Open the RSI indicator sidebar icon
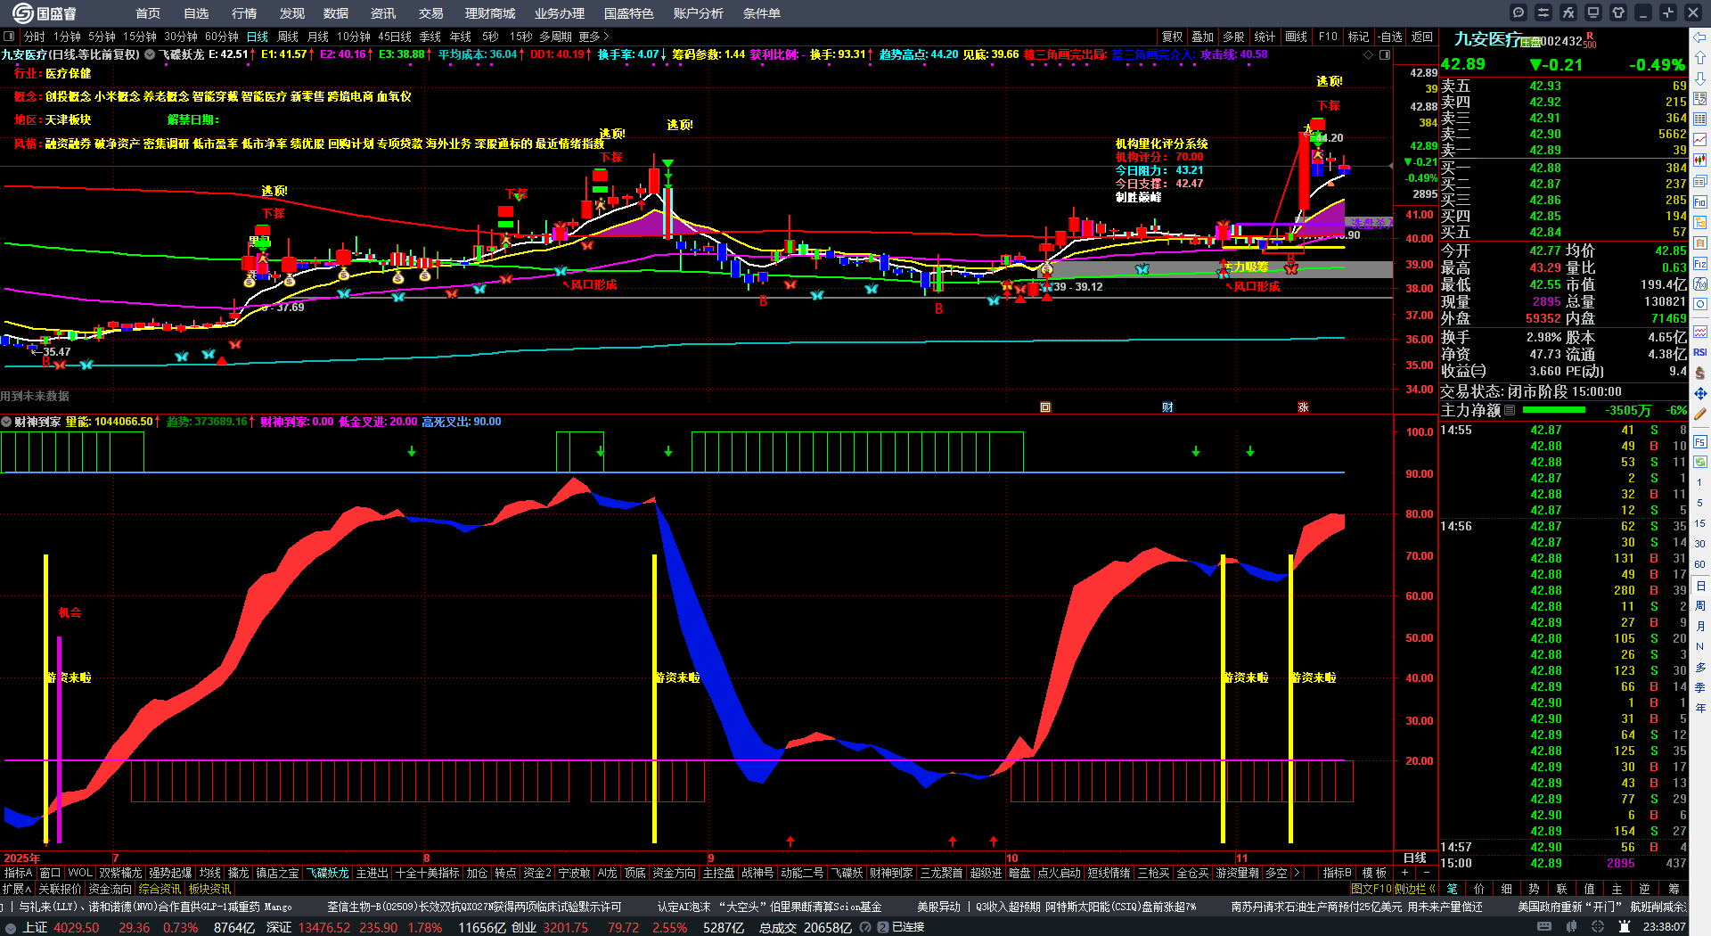Image resolution: width=1711 pixels, height=936 pixels. pyautogui.click(x=1700, y=352)
